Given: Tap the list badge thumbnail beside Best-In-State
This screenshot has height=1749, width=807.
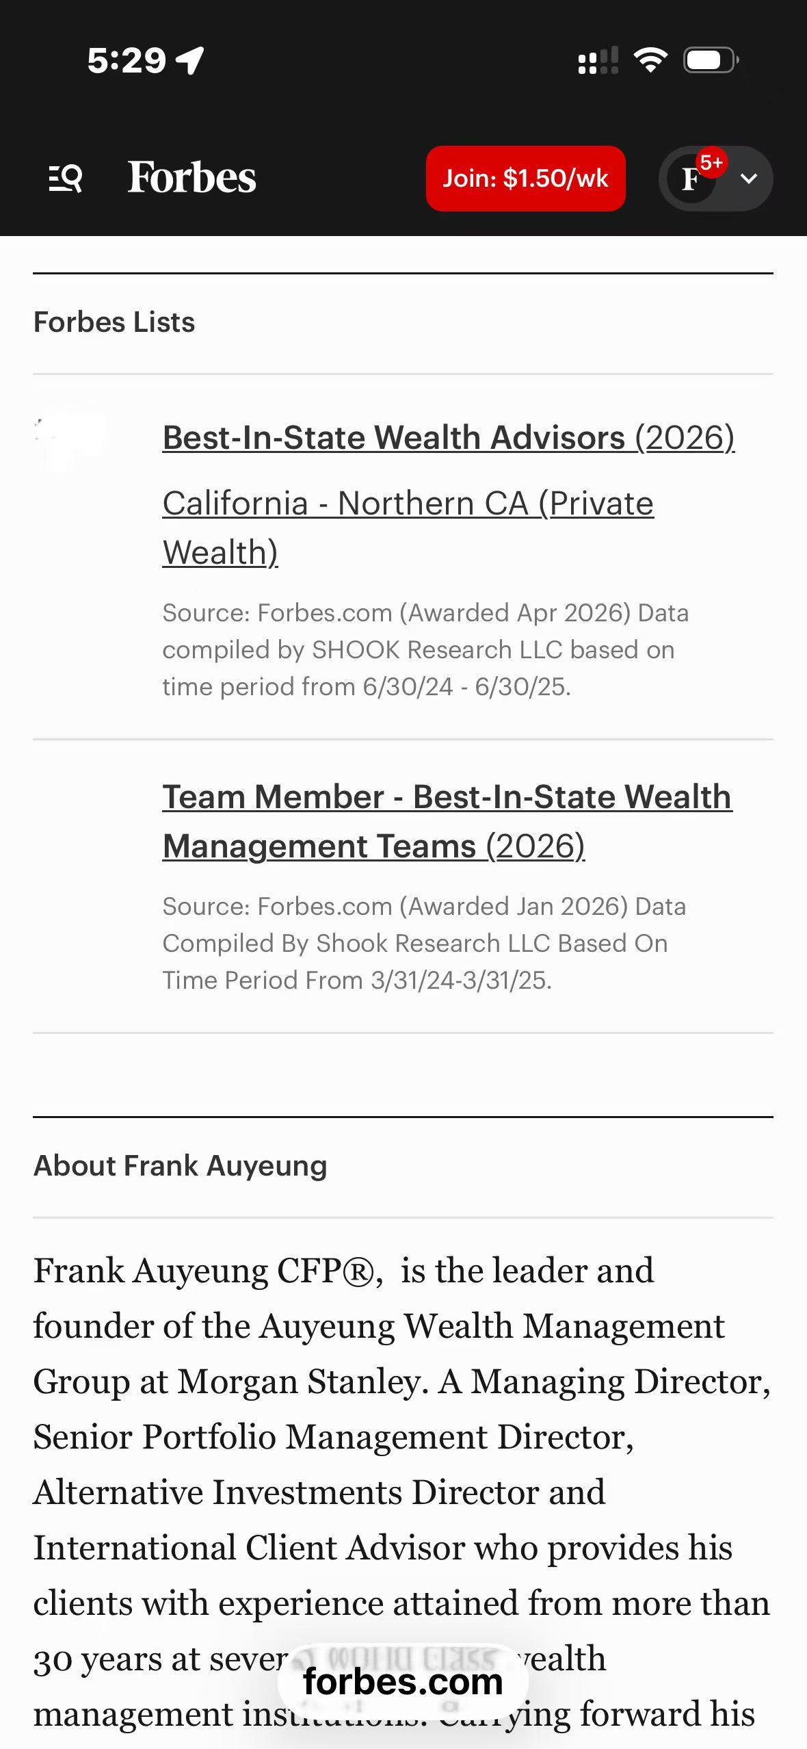Looking at the screenshot, I should [70, 443].
